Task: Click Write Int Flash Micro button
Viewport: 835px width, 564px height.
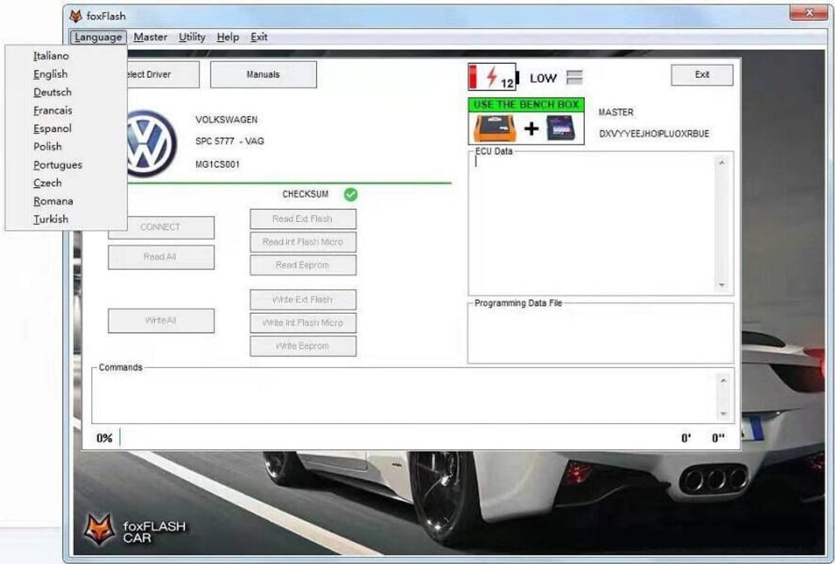Action: click(x=303, y=323)
